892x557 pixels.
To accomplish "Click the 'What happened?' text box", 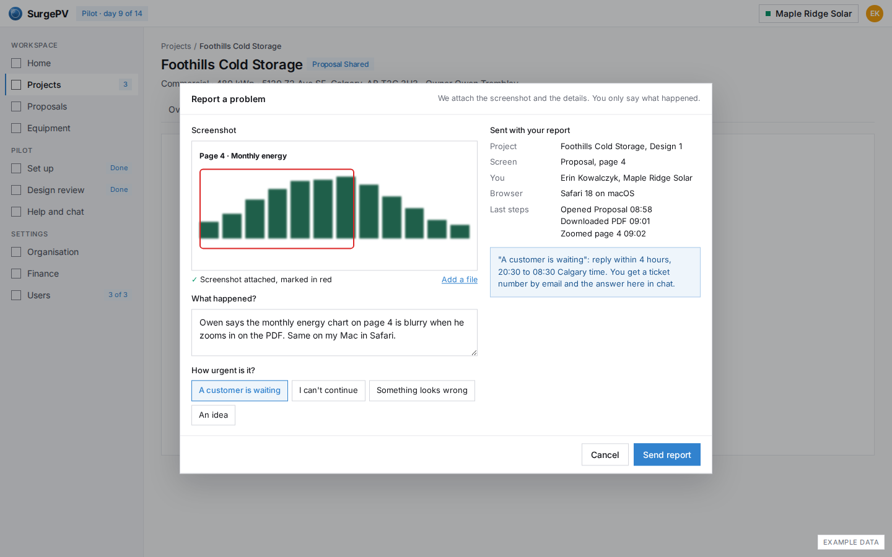I will 334,332.
